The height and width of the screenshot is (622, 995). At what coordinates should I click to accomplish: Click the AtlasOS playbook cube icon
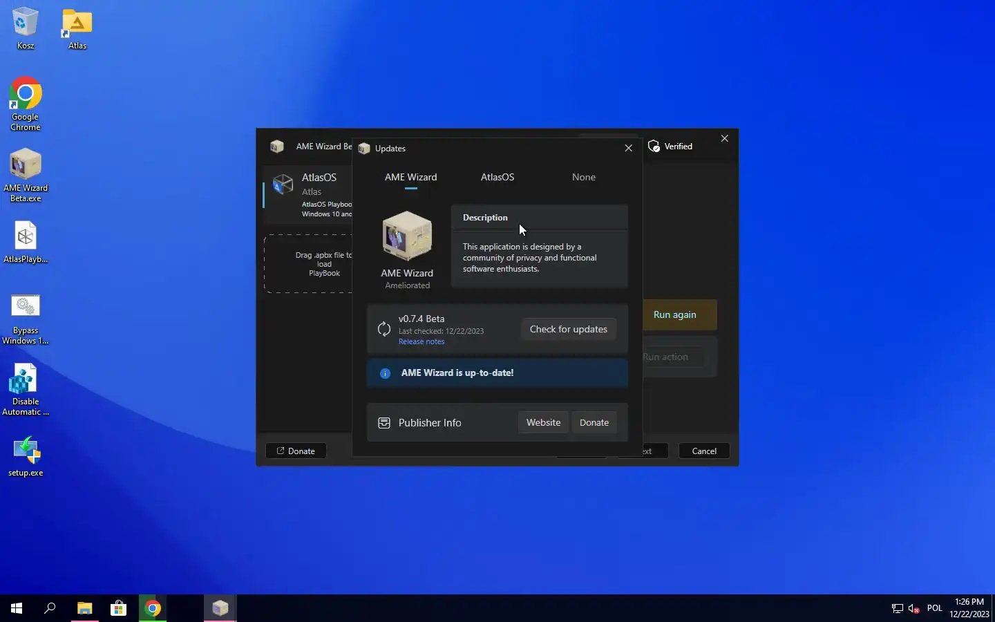coord(283,184)
